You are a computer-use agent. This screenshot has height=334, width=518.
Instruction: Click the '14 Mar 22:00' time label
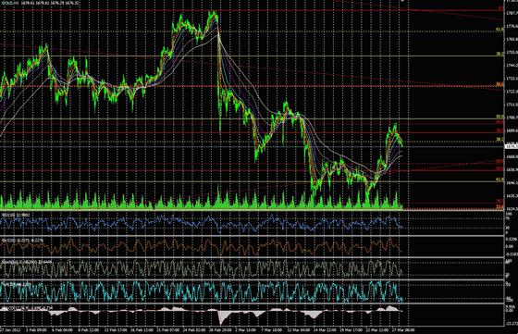[325, 329]
